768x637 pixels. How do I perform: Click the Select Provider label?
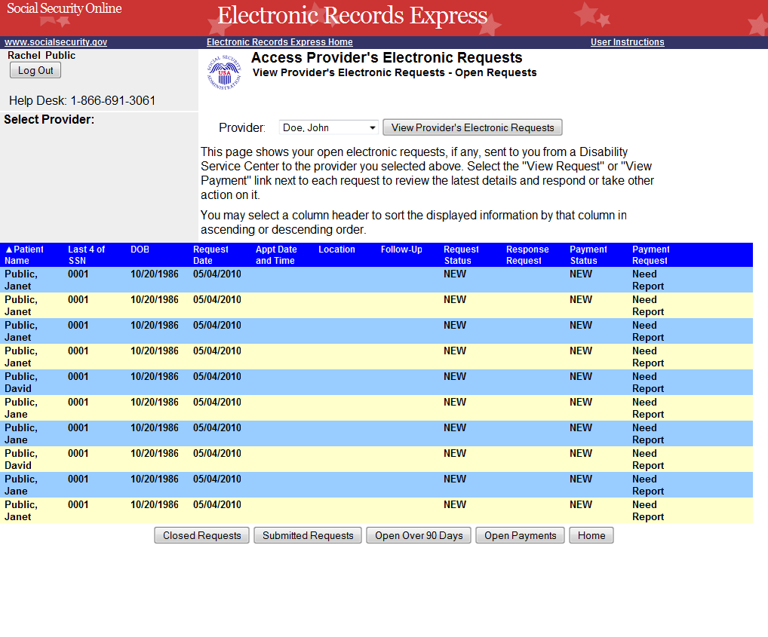tap(49, 120)
